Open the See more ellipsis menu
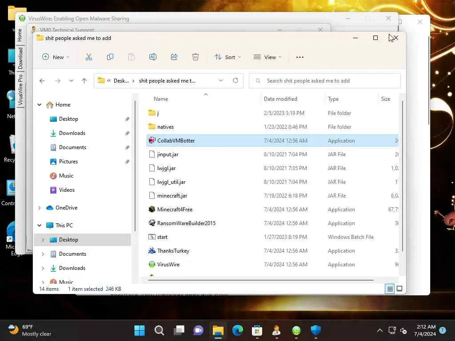The height and width of the screenshot is (341, 455). (x=300, y=57)
